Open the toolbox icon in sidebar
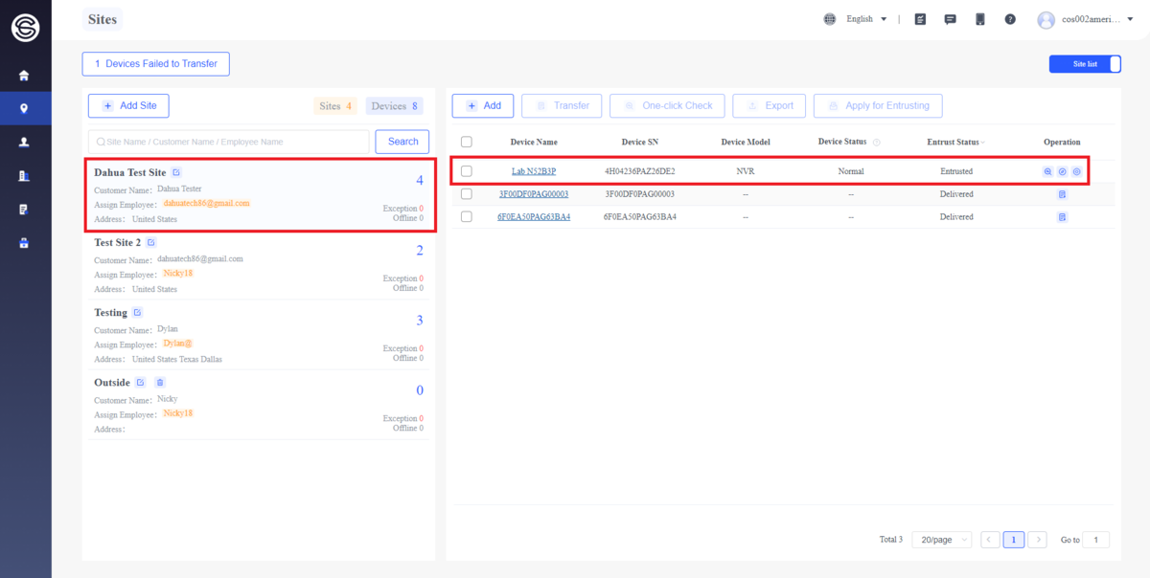Screen dimensions: 1150x578 pos(24,243)
